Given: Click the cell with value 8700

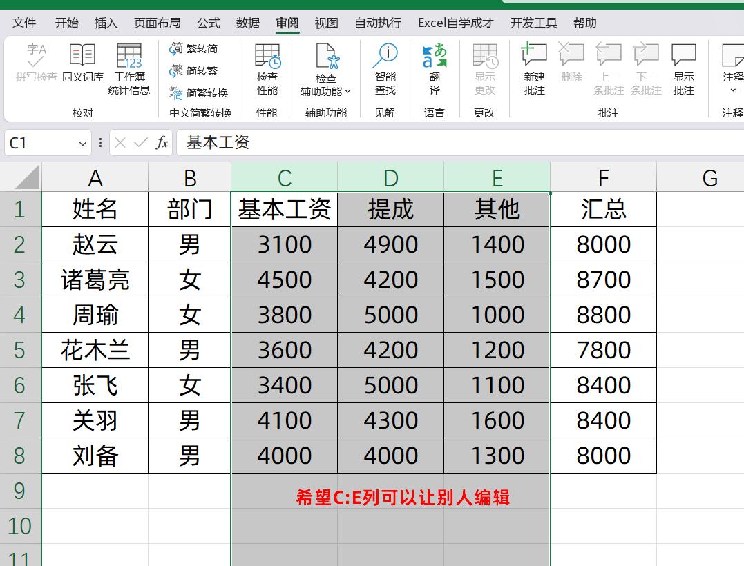Looking at the screenshot, I should click(604, 280).
